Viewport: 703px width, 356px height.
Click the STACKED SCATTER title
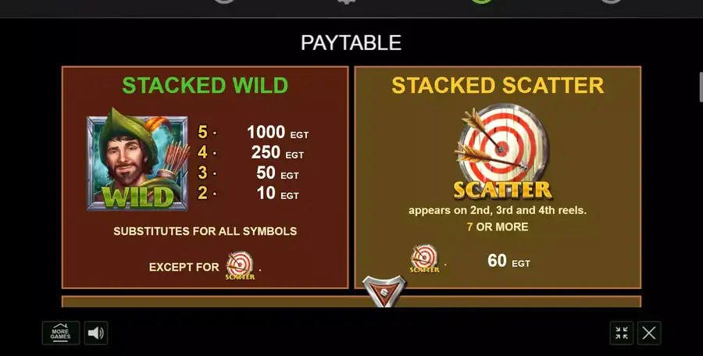point(498,85)
